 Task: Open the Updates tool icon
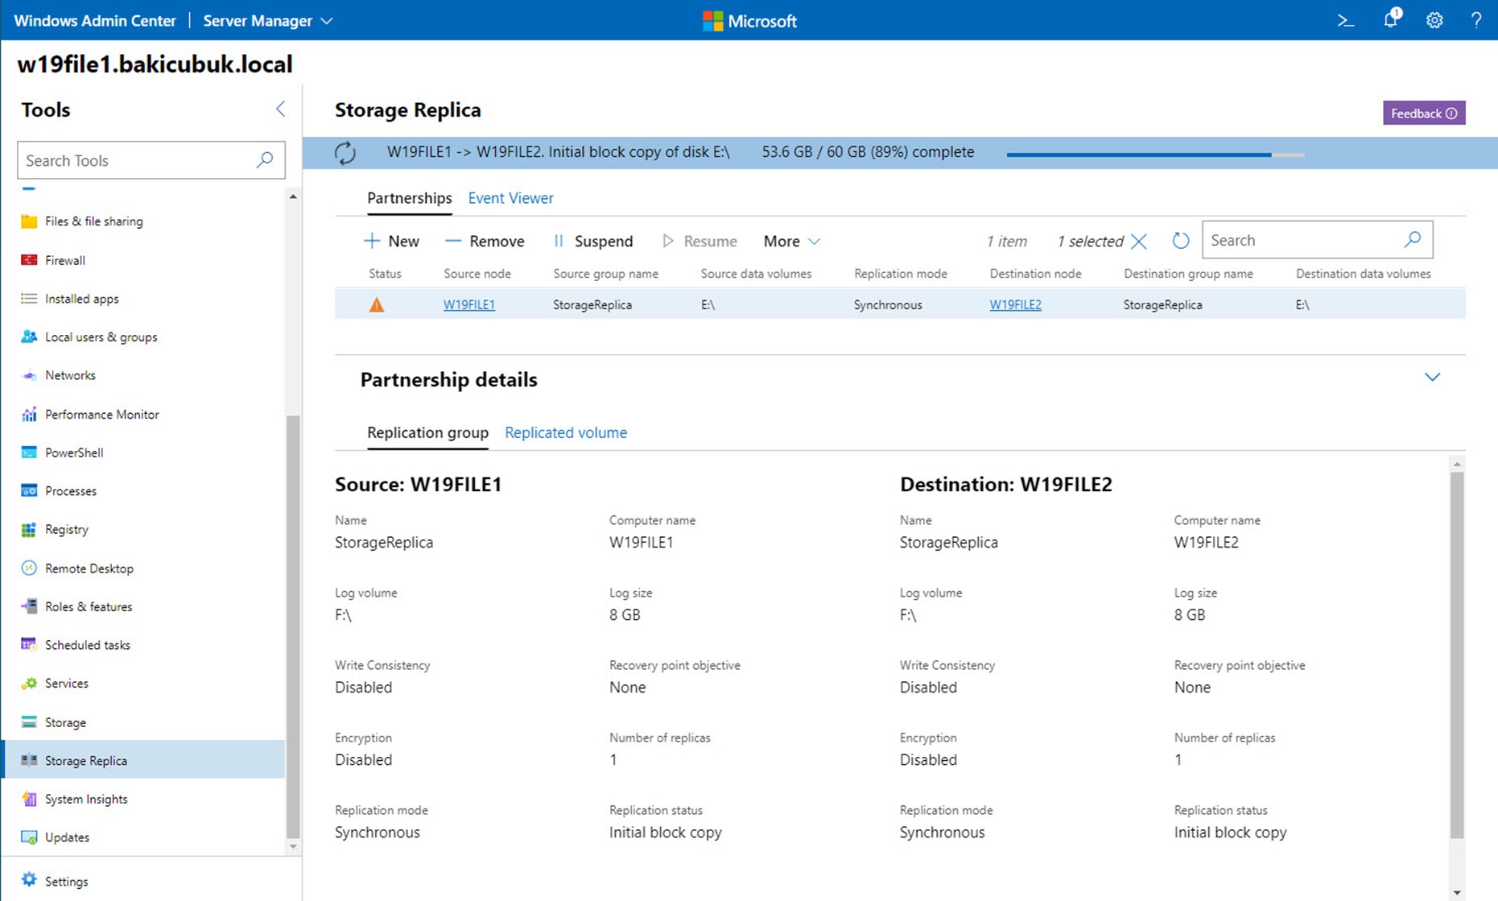pos(29,837)
